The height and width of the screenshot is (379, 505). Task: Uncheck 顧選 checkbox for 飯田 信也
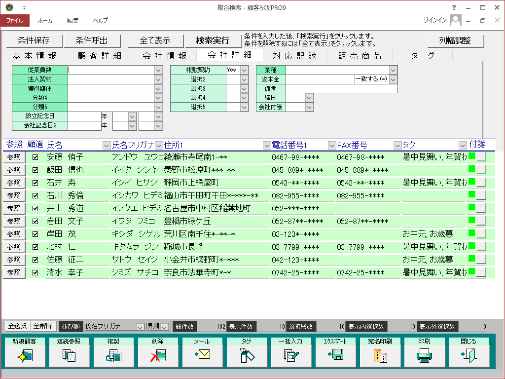(x=35, y=170)
